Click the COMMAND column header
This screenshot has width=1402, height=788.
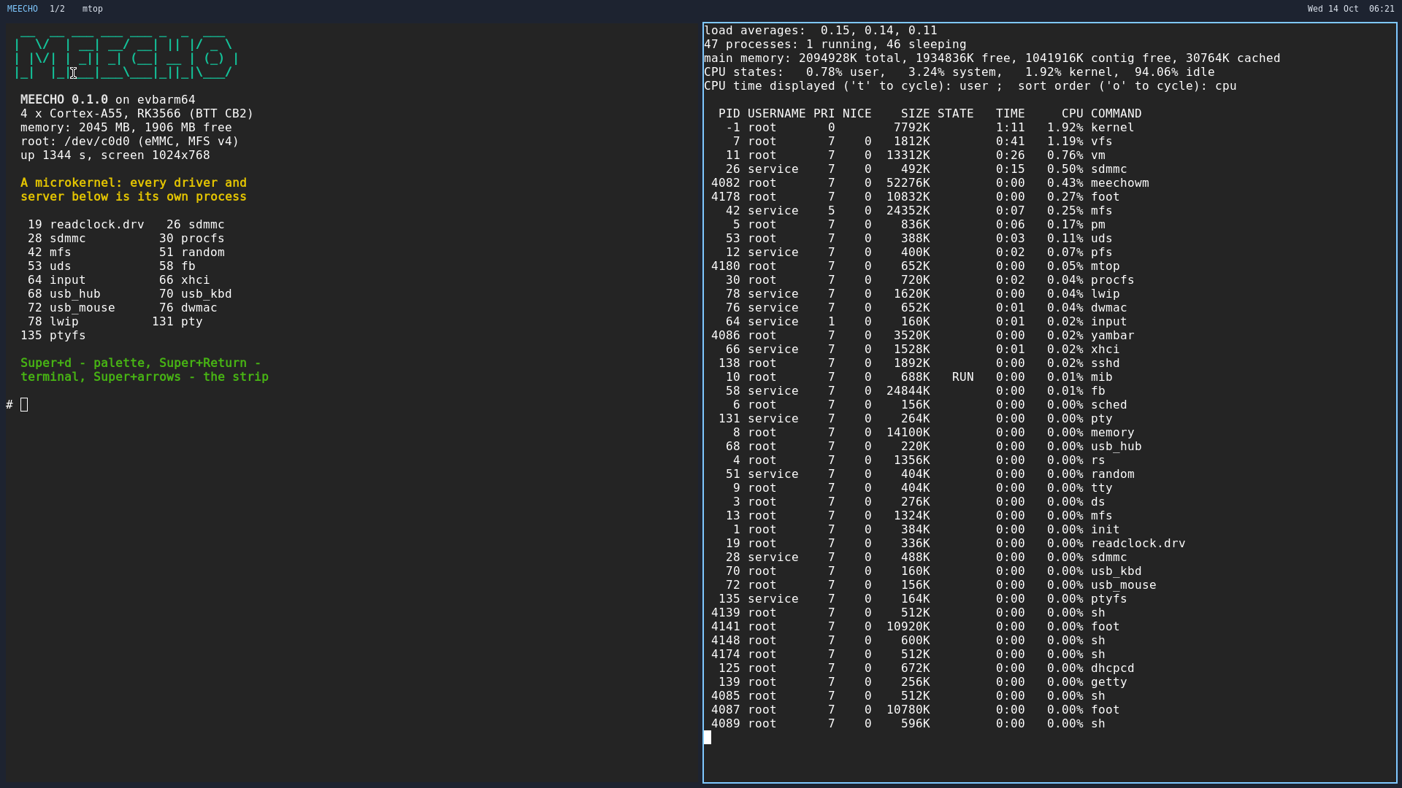(1116, 114)
